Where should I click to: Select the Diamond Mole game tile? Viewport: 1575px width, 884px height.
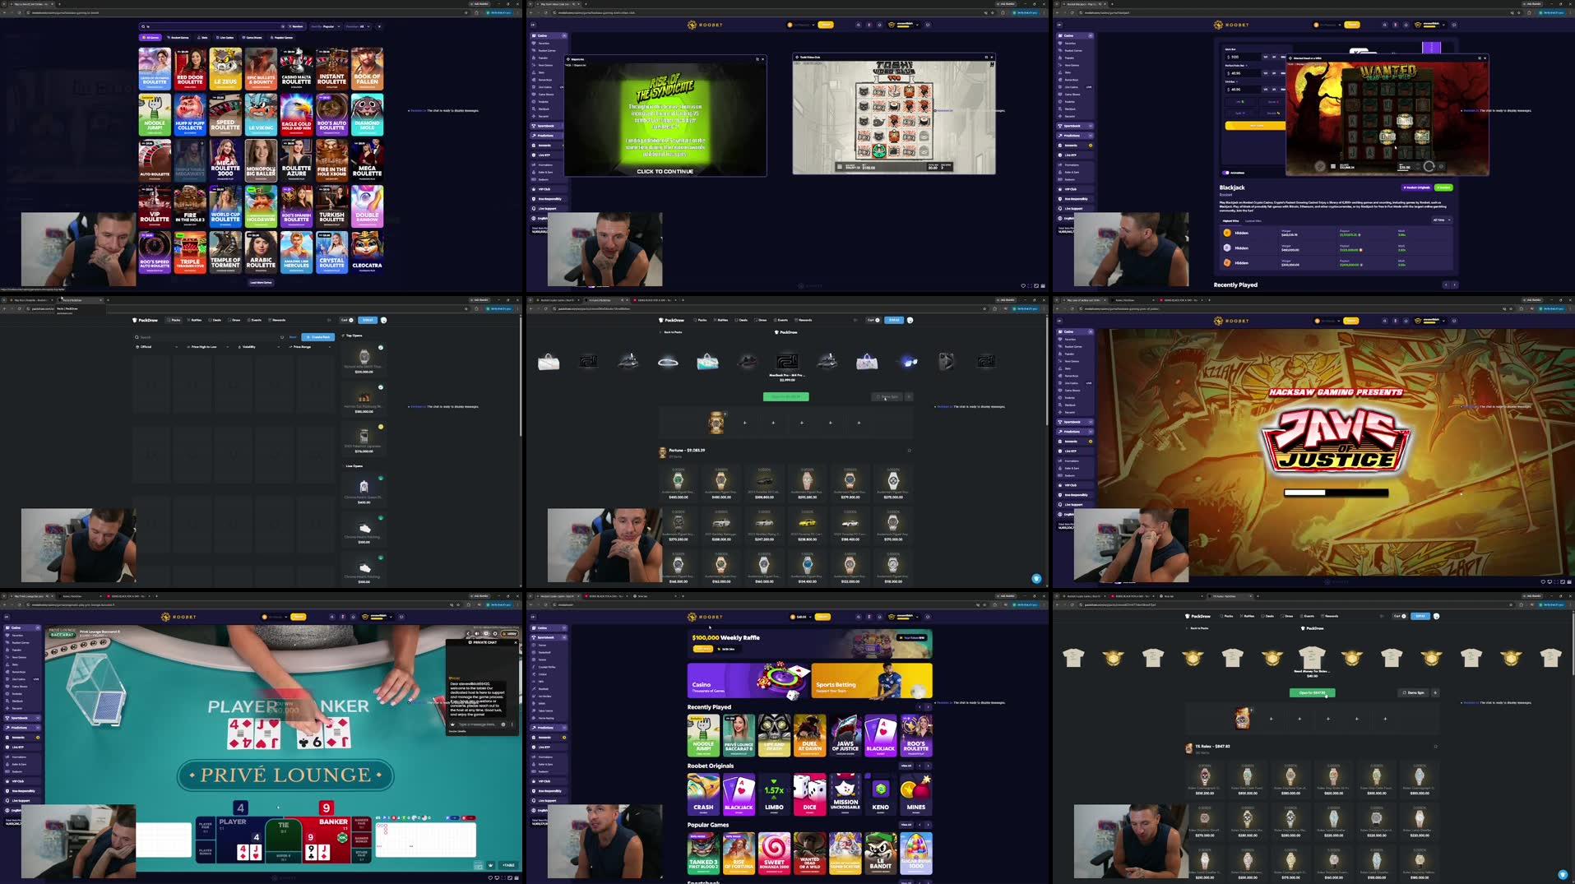tap(367, 114)
